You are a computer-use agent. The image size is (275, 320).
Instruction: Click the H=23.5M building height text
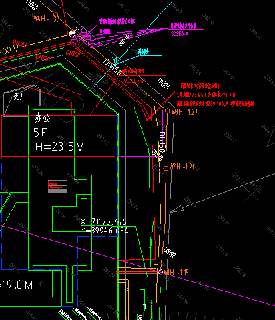(x=59, y=147)
